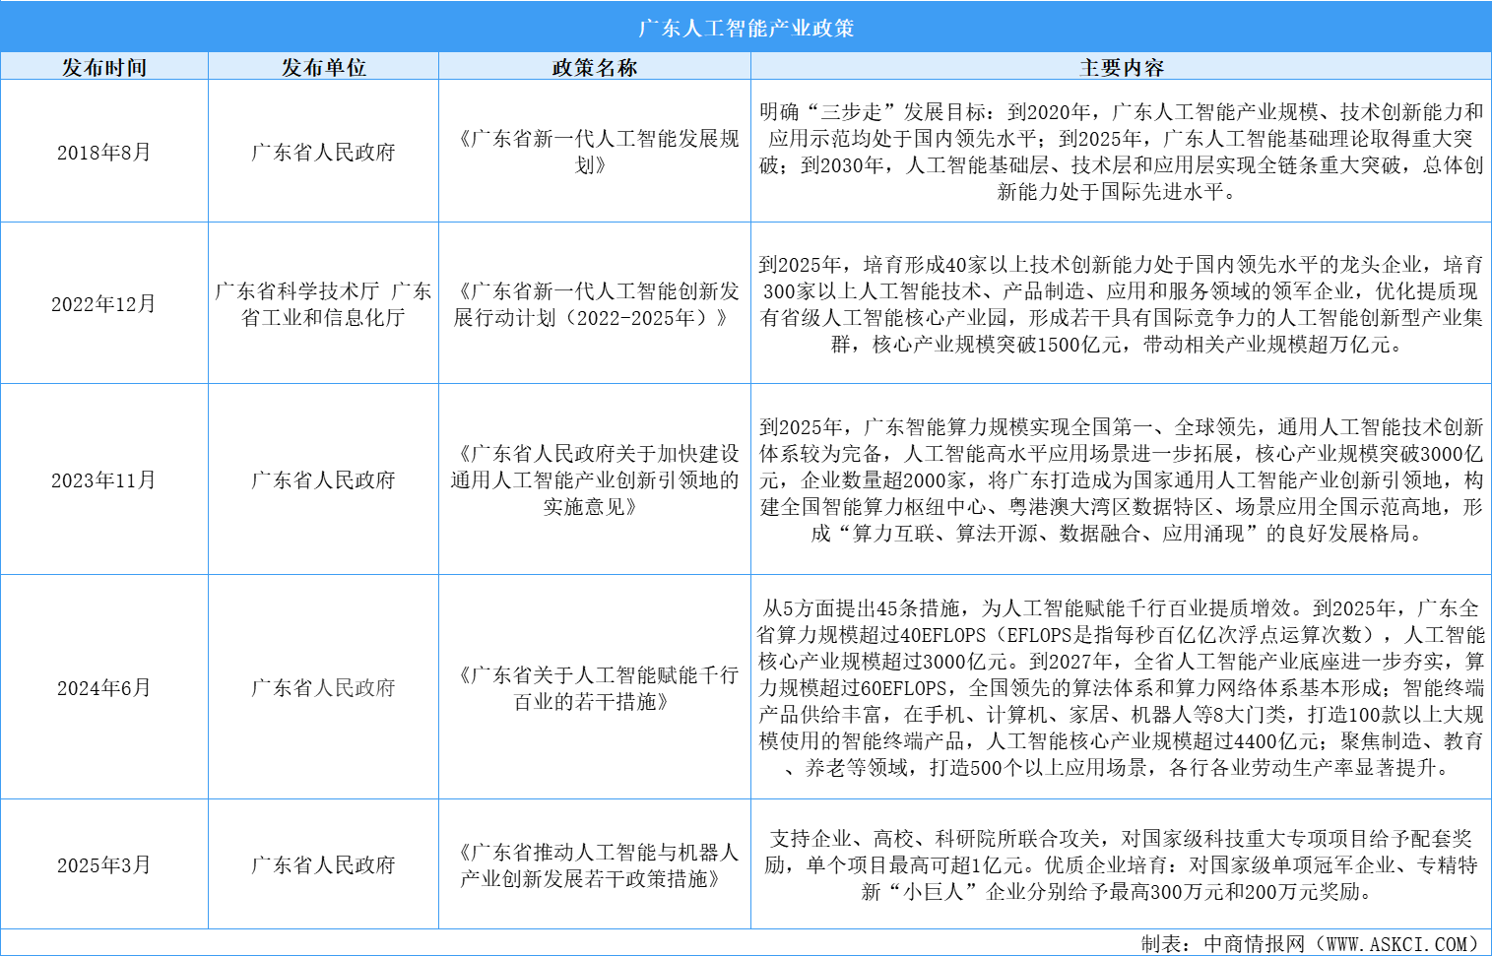Click policy name 人工智能赋能千行百业的若干措施
This screenshot has height=956, width=1492.
click(x=595, y=688)
